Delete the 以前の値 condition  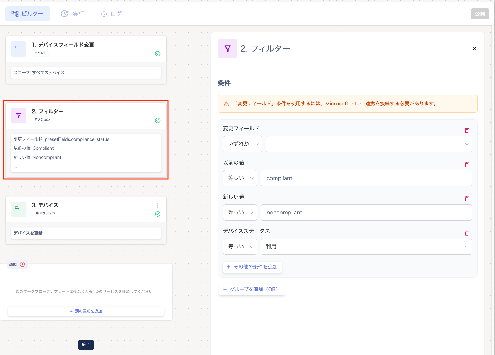coord(467,165)
